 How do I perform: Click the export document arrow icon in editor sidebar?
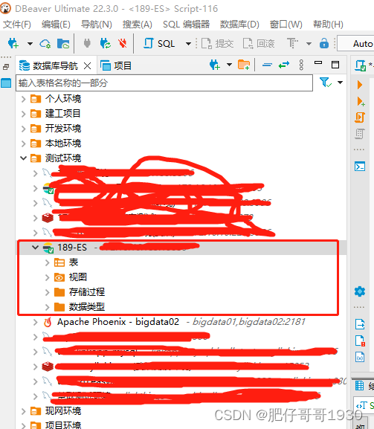click(360, 324)
